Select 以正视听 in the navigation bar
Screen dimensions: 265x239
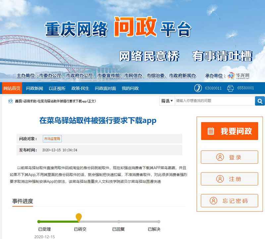pyautogui.click(x=57, y=88)
